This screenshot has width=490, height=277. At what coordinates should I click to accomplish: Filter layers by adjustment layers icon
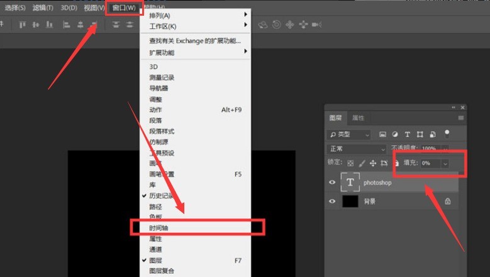[395, 134]
